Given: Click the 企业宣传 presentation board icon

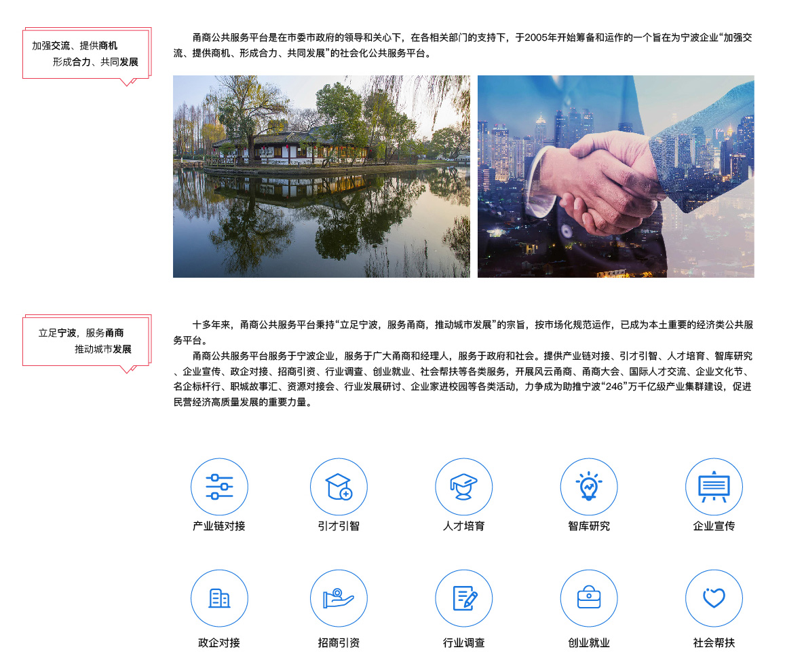Looking at the screenshot, I should (x=714, y=487).
